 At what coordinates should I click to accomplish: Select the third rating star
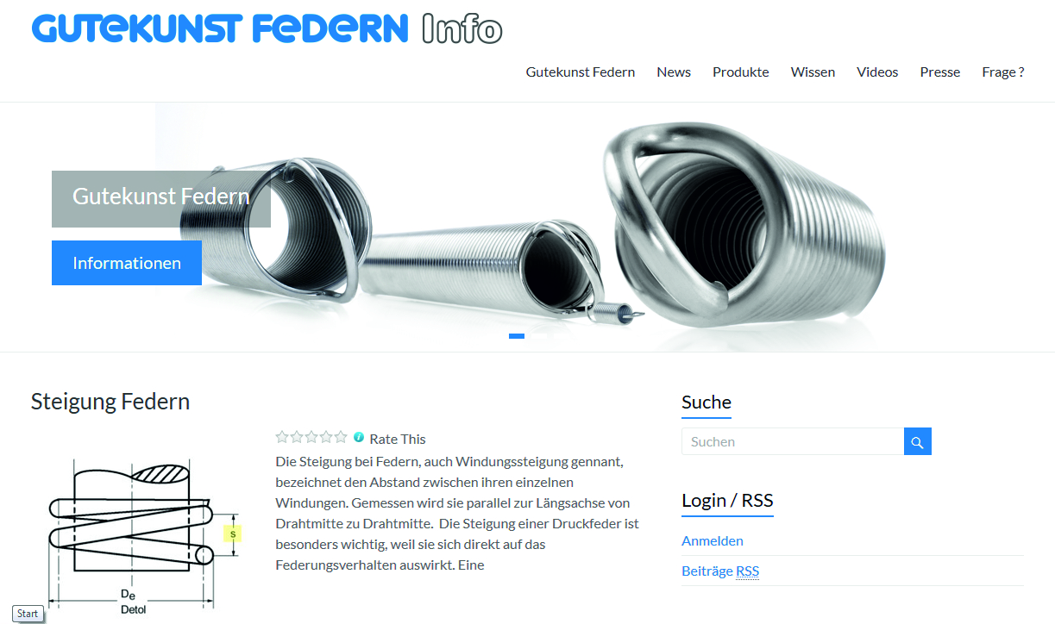[x=311, y=437]
